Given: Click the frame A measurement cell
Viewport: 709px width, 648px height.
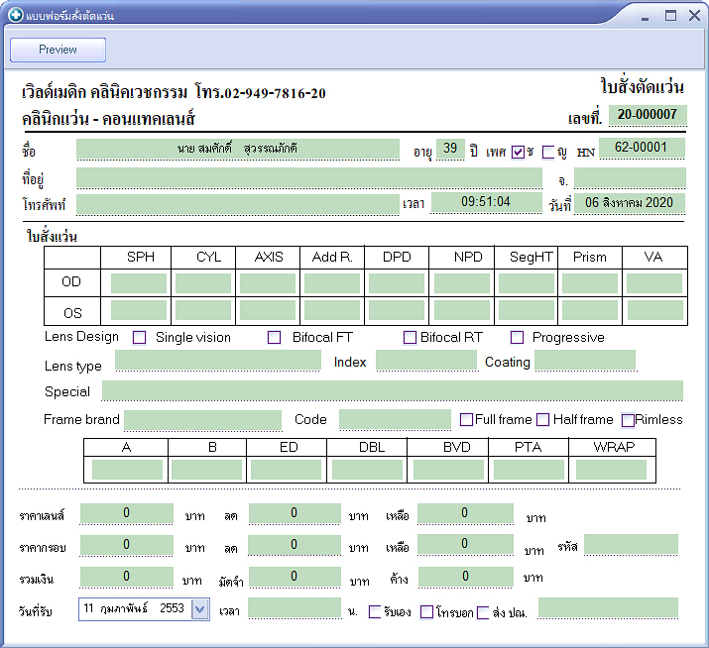Looking at the screenshot, I should coord(127,470).
